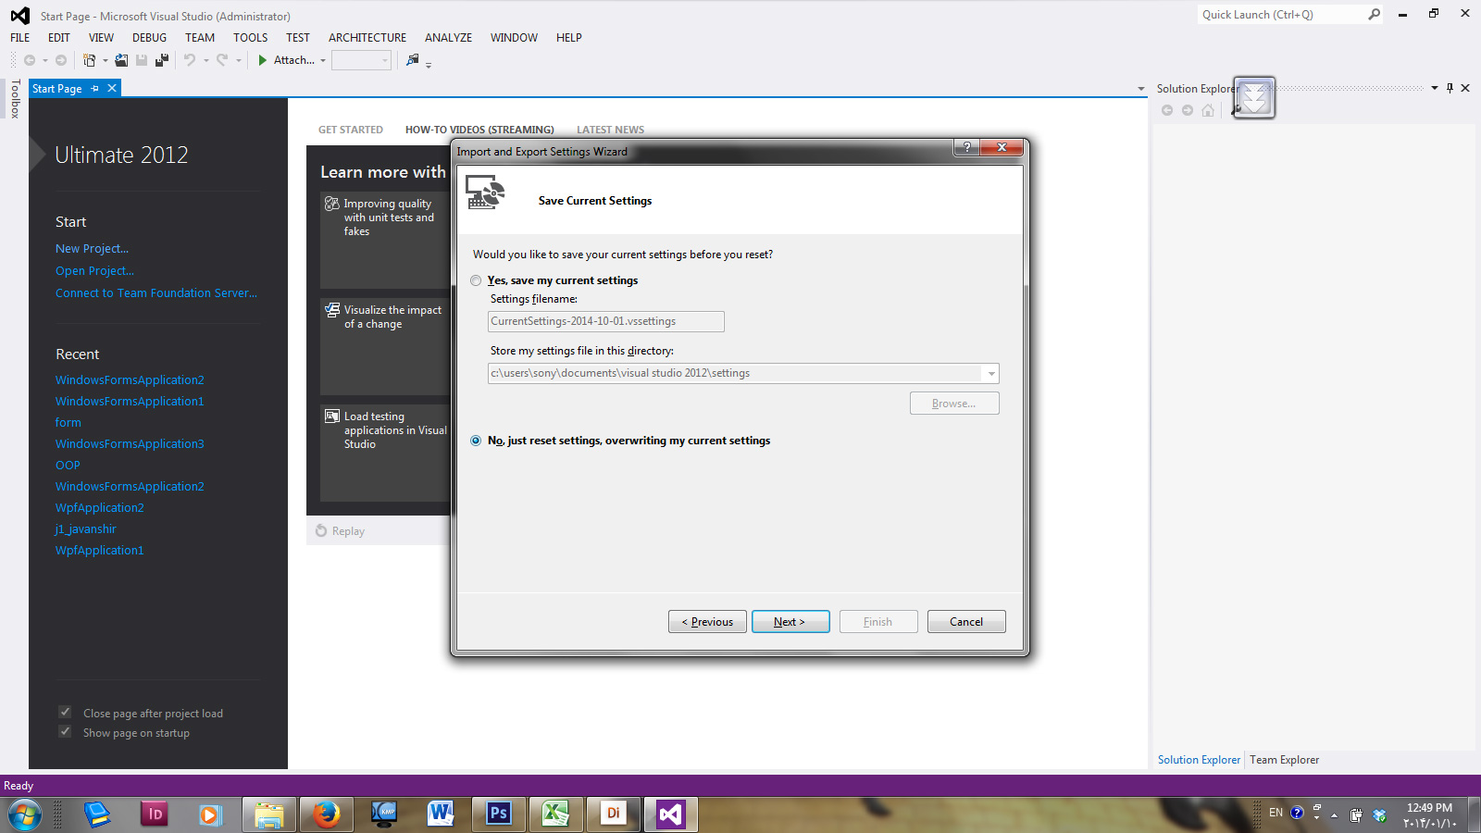The image size is (1481, 833).
Task: Click the Find in Files toolbar icon
Action: coord(413,60)
